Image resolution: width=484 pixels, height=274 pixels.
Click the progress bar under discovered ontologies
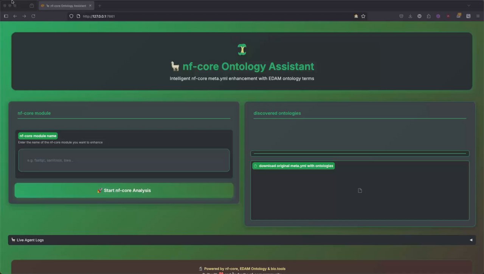[360, 153]
